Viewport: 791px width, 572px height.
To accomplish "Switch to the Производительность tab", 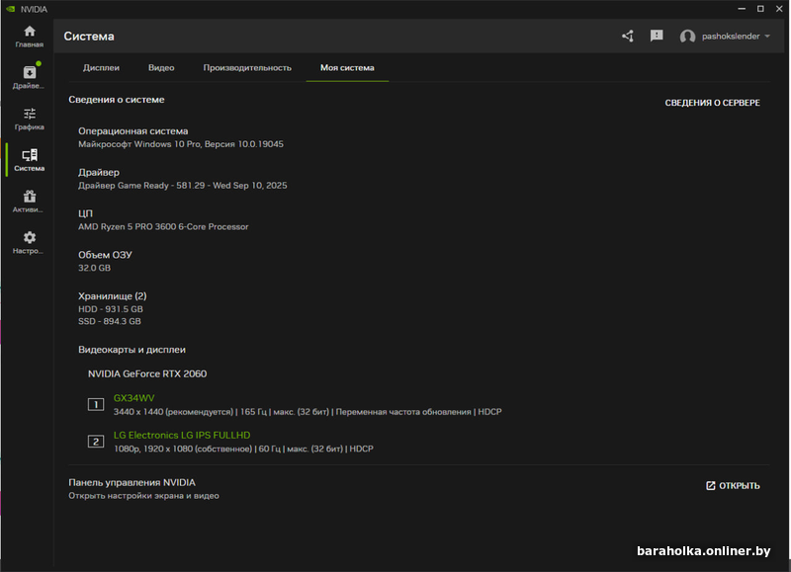I will tap(247, 68).
